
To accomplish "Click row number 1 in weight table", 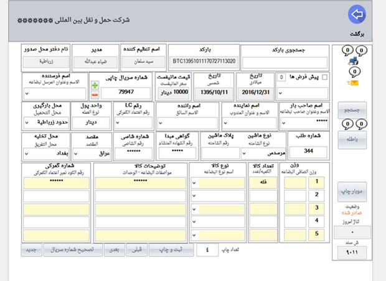I will click(316, 183).
